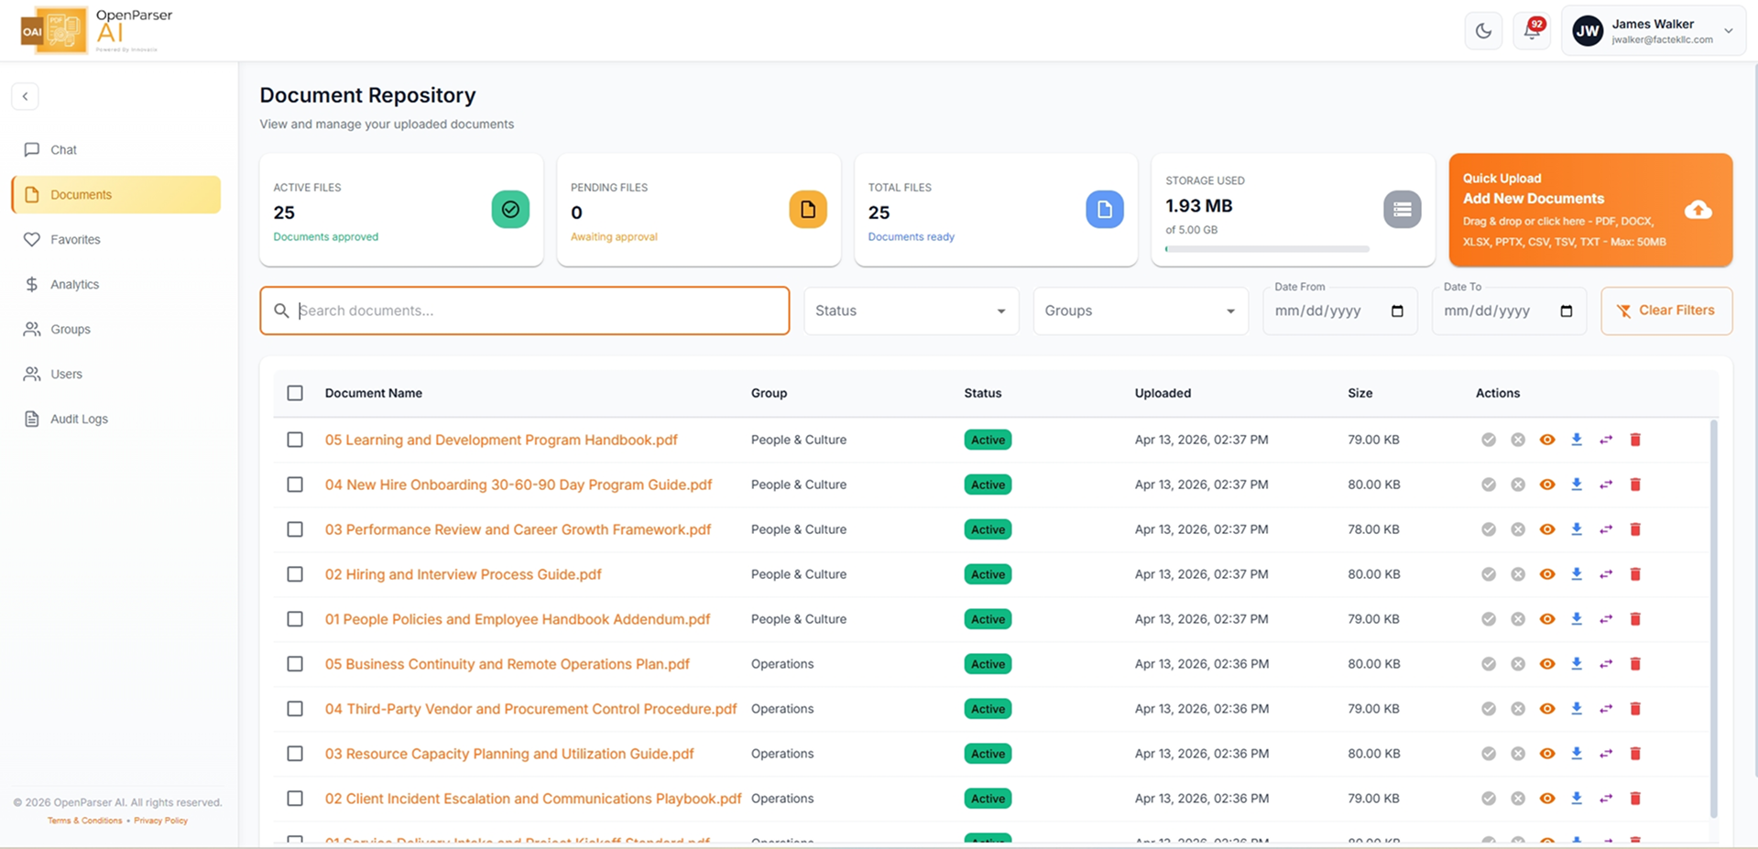Download 01 People Policies Handbook Addendum

[x=1577, y=619]
